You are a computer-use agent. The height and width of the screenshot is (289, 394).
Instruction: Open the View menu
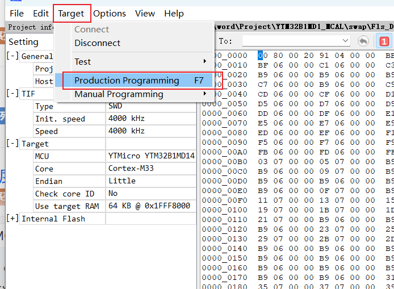tap(145, 13)
